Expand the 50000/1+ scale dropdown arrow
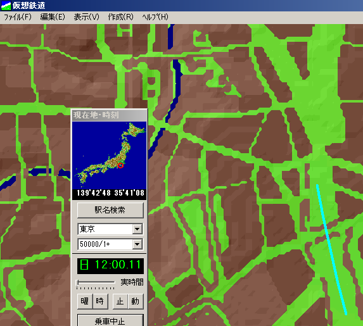The height and width of the screenshot is (326, 363). (137, 244)
